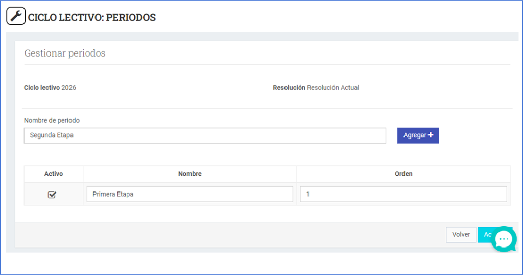
Task: Click the Agregar button label
Action: point(415,135)
